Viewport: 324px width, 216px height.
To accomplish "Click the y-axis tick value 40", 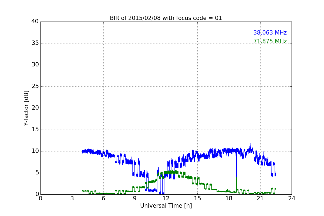I will pos(35,22).
